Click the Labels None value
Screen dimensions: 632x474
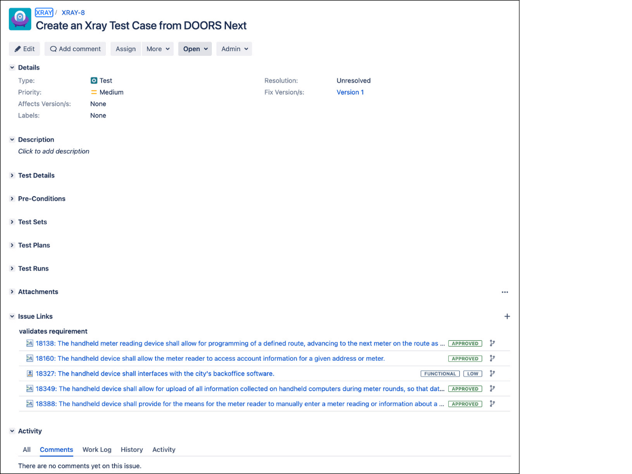[98, 115]
